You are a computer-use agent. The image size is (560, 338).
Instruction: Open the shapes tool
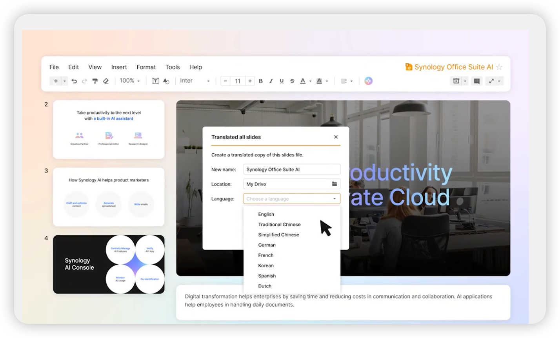(166, 81)
